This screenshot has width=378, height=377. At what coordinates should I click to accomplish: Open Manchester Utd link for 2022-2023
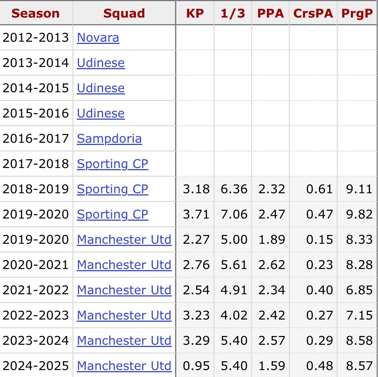click(124, 315)
